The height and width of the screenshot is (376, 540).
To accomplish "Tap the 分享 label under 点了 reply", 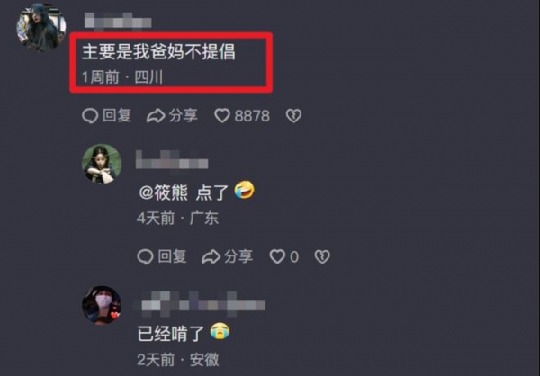I will coord(238,257).
